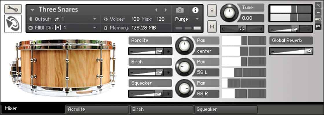This screenshot has width=324, height=115.
Task: Click the MIDI channel connector icon
Action: [x=30, y=28]
